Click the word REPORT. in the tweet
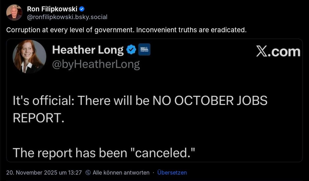 pos(38,118)
